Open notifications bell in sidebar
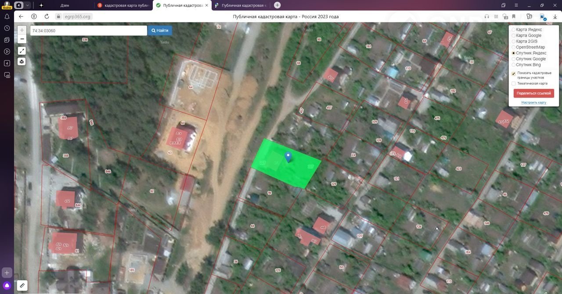This screenshot has height=294, width=562. (7, 17)
